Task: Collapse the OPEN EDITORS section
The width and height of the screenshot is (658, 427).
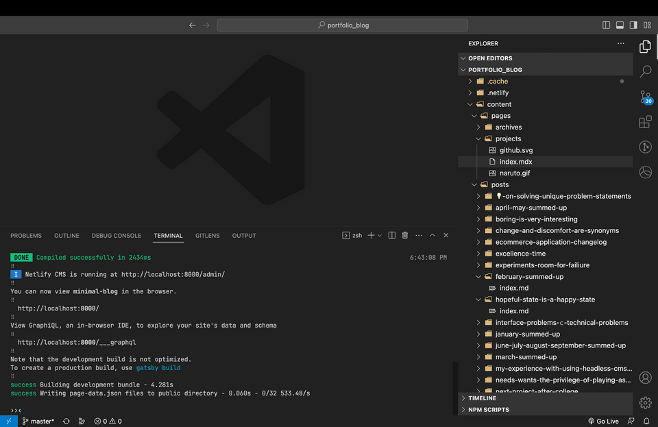Action: pos(546,58)
